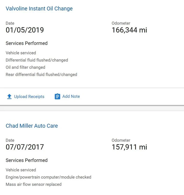Select the 07/07/2017 service date
Image resolution: width=184 pixels, height=195 pixels.
pyautogui.click(x=25, y=147)
